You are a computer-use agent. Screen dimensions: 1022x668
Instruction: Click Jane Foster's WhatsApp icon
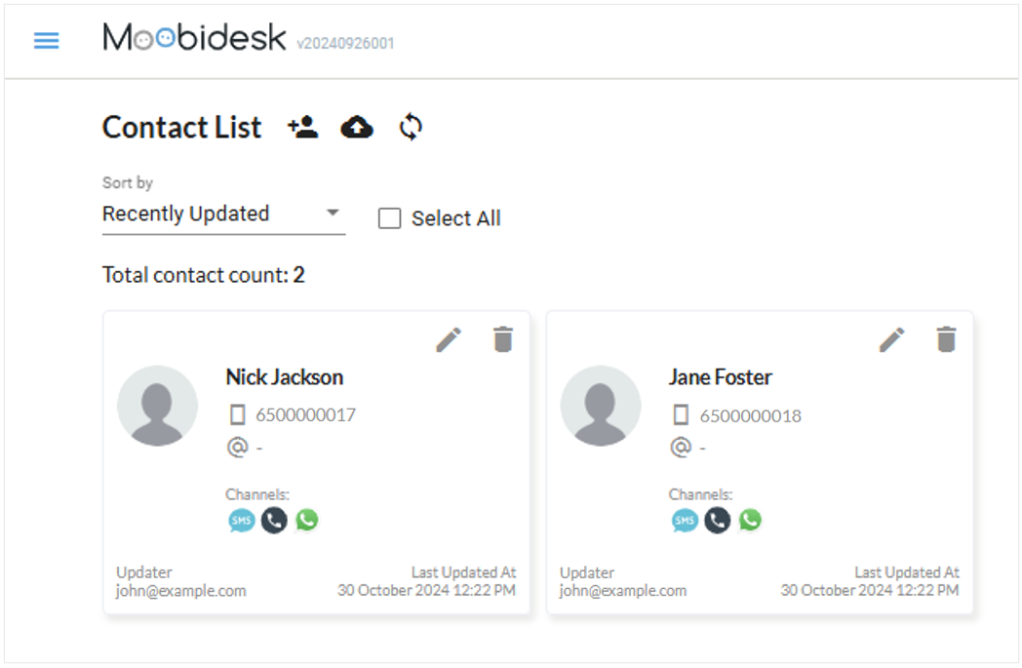750,521
